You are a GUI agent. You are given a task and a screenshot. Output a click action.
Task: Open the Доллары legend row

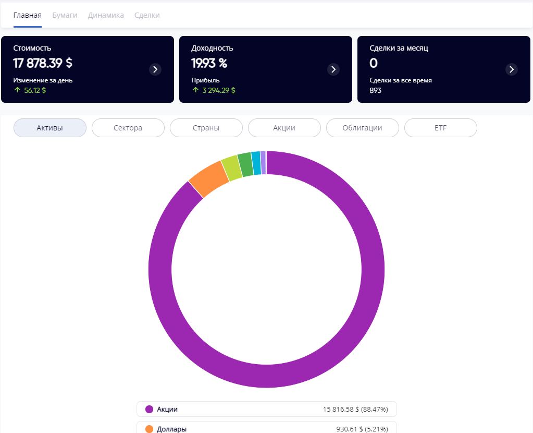pos(266,428)
